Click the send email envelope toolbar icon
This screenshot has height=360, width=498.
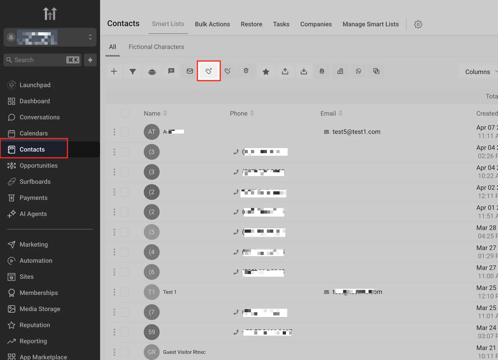(190, 71)
